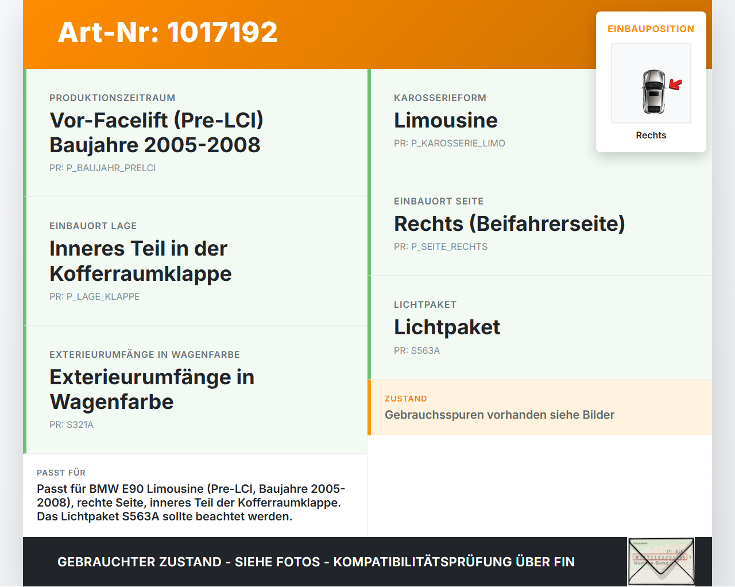This screenshot has height=587, width=735.
Task: Click the orange header bar
Action: 367,33
